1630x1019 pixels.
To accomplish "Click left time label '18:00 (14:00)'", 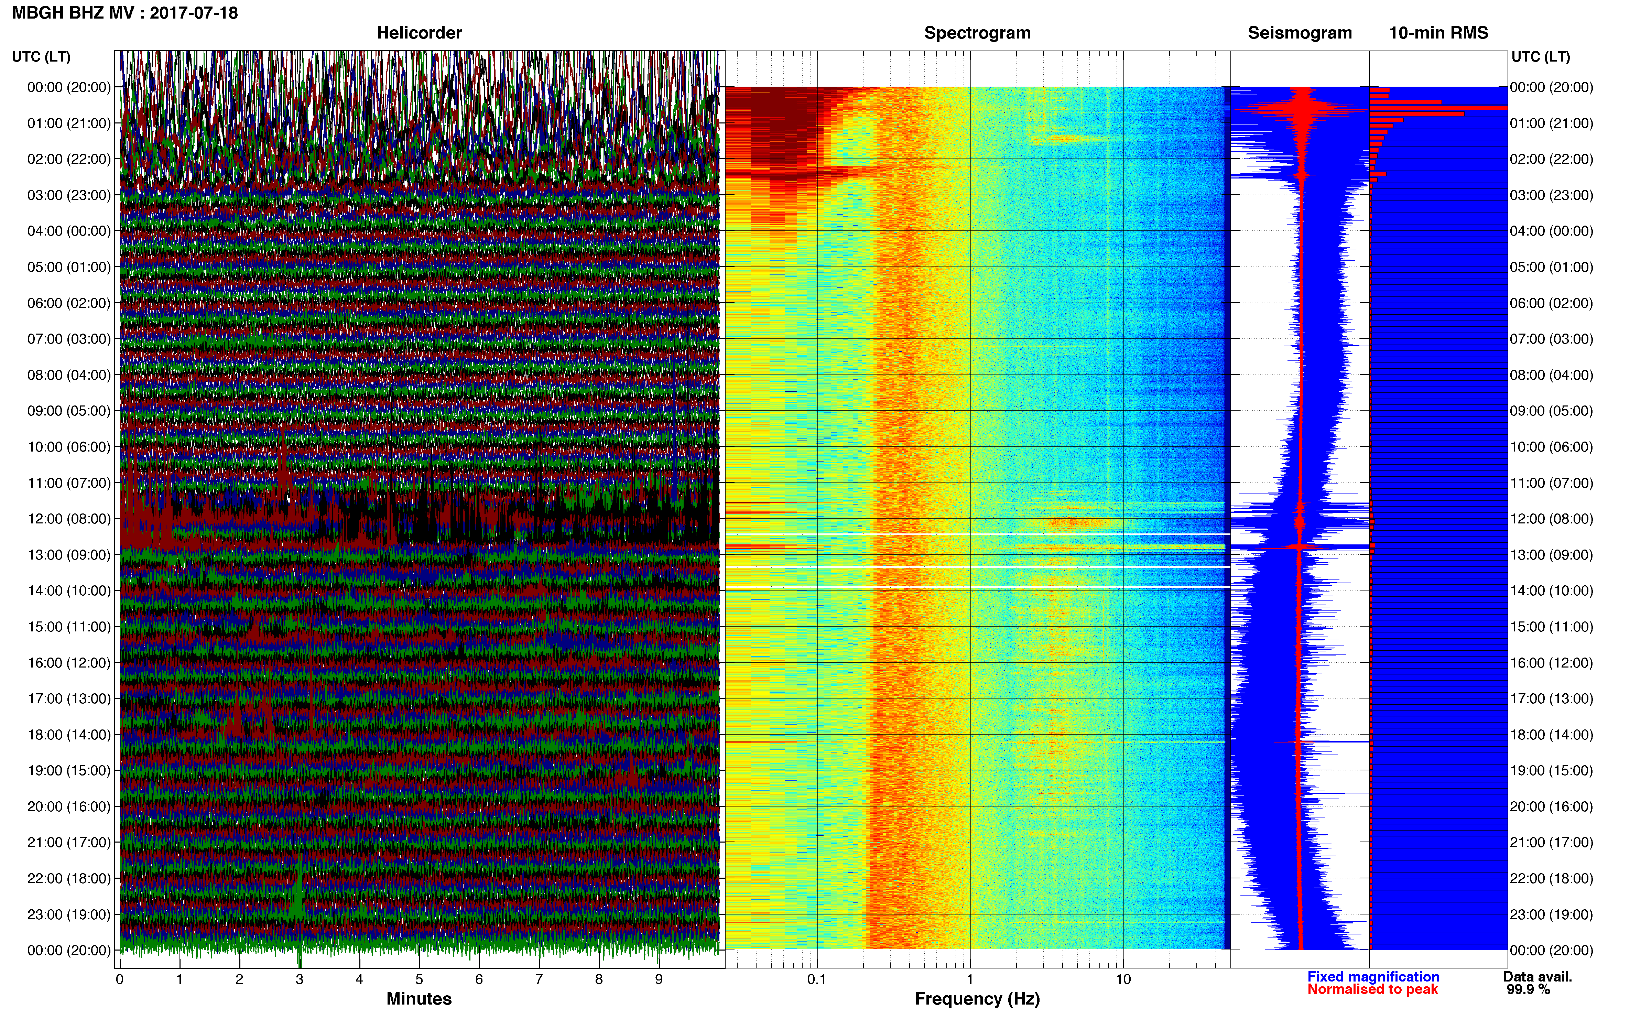I will [69, 735].
